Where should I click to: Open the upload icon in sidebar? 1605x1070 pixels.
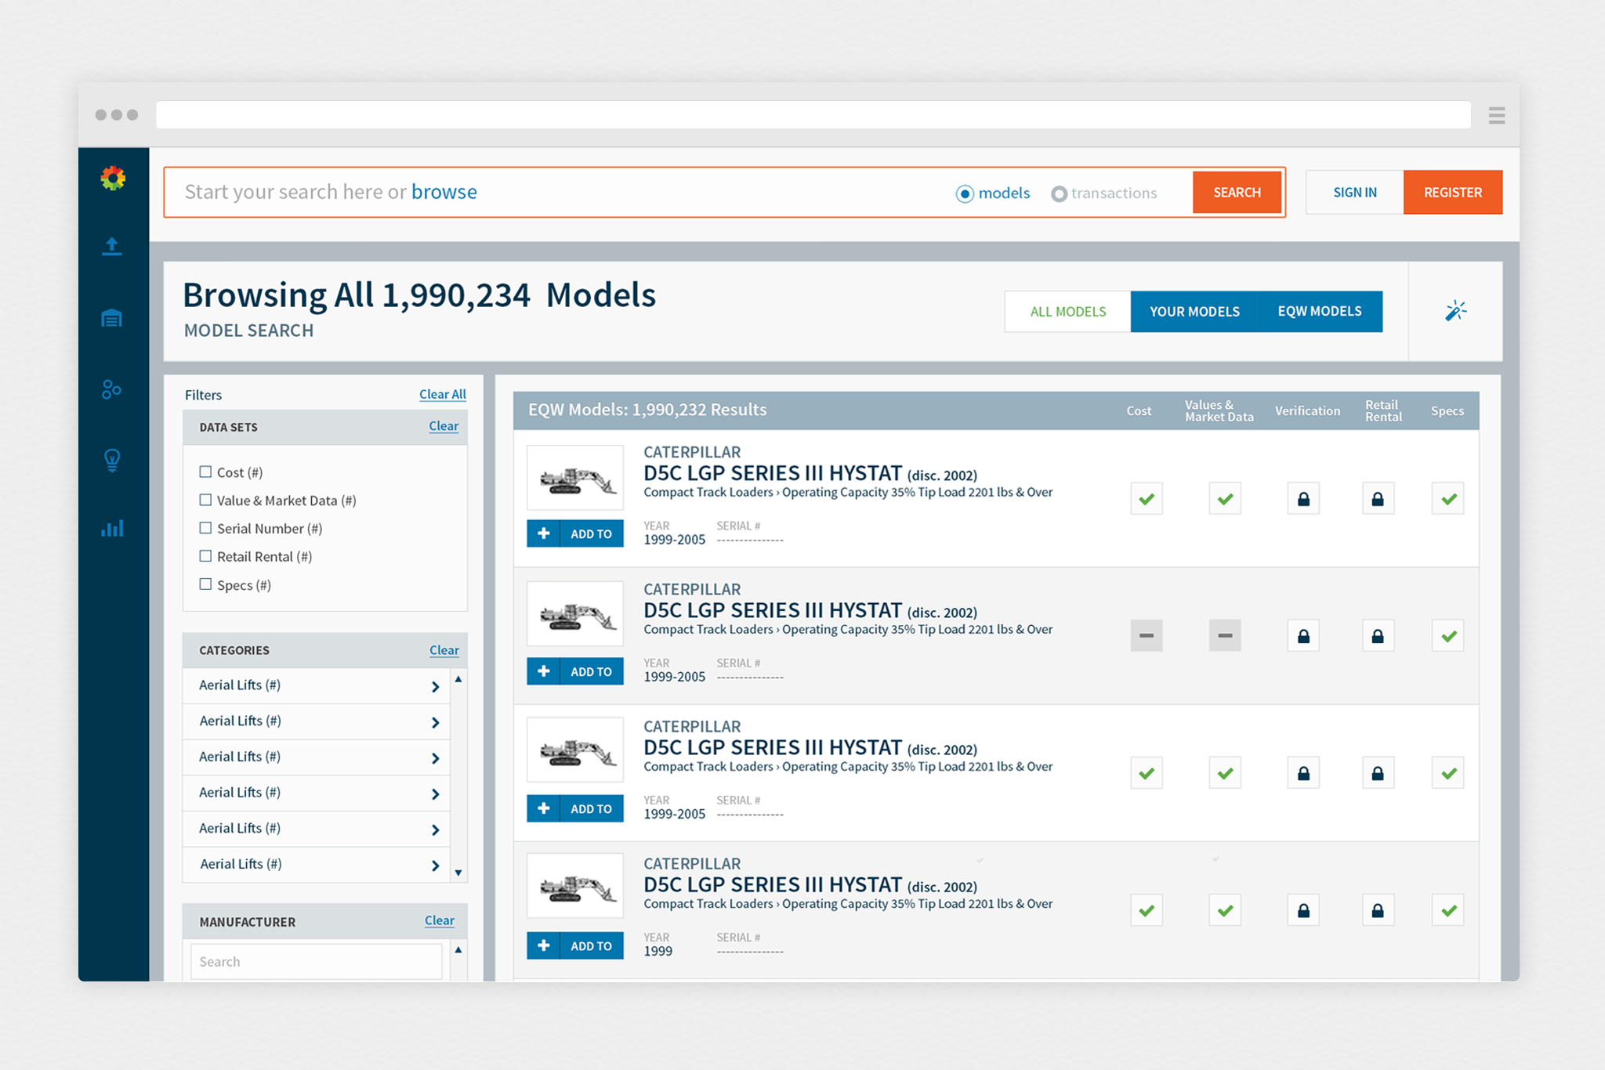pyautogui.click(x=112, y=247)
